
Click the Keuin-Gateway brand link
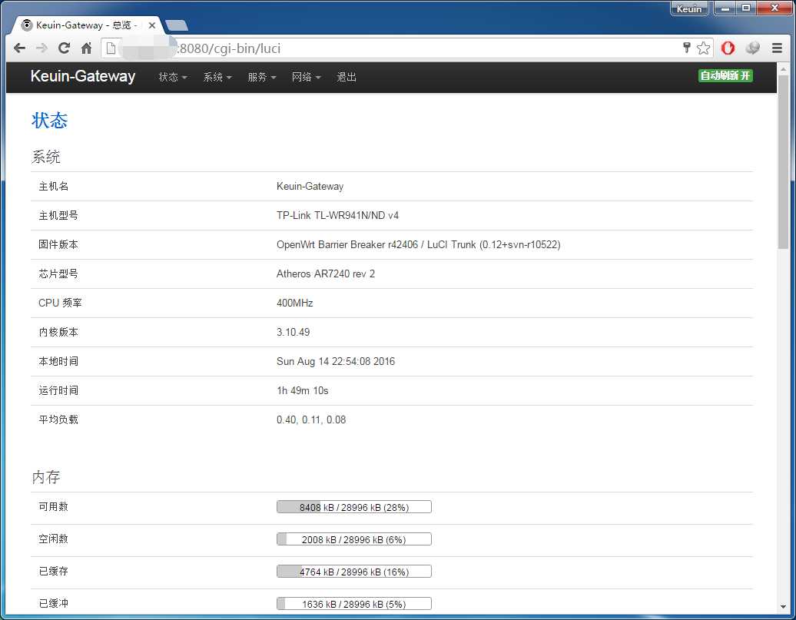point(83,76)
